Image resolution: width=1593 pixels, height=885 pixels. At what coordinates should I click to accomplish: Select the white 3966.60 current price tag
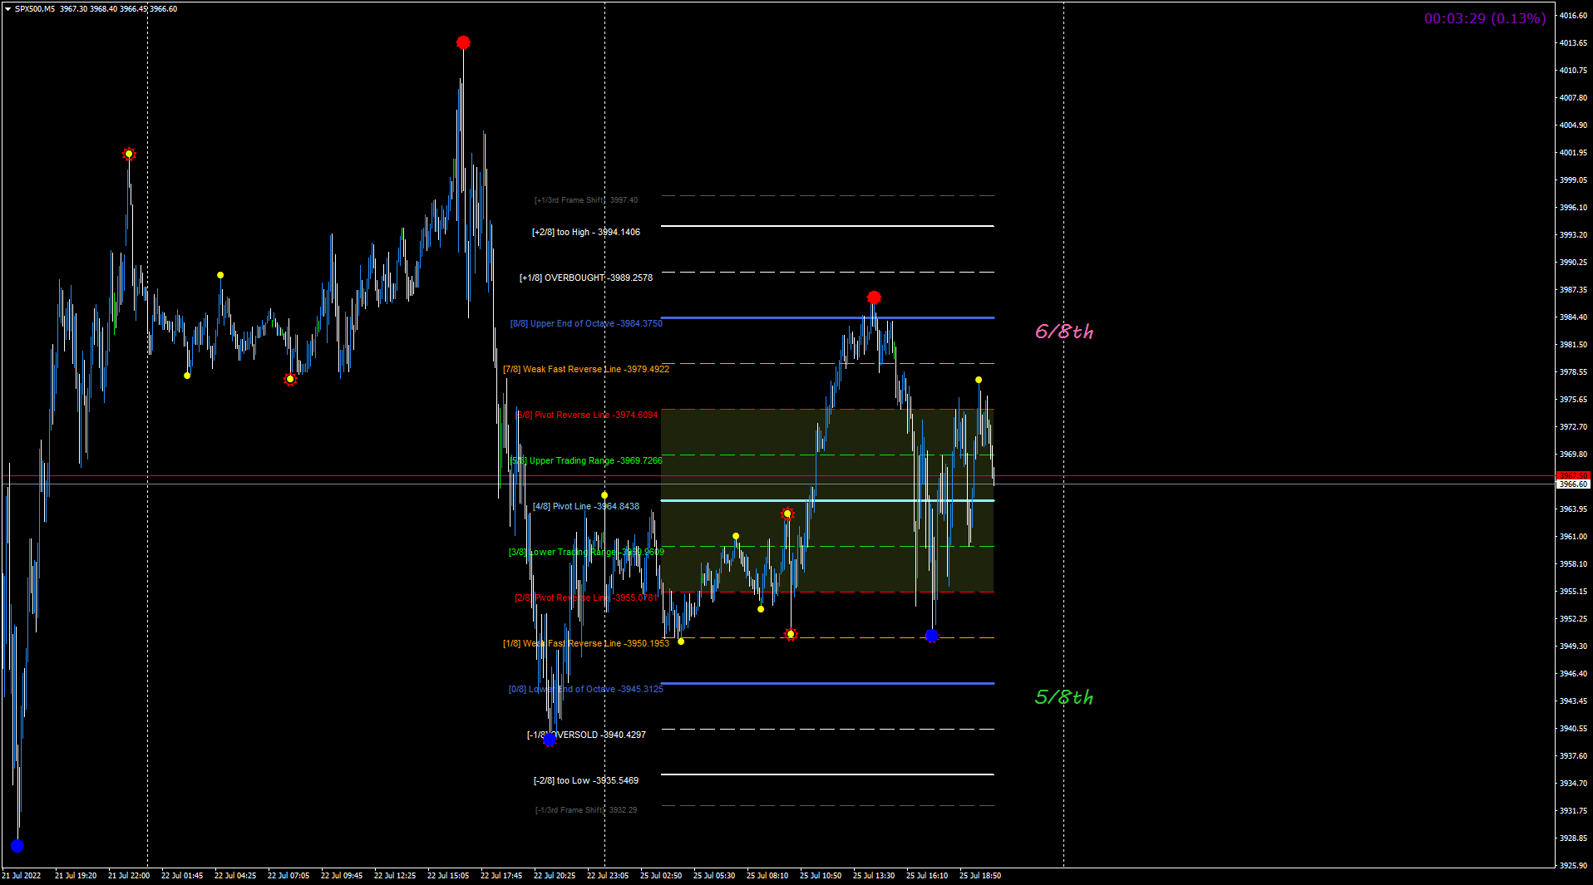pos(1573,484)
